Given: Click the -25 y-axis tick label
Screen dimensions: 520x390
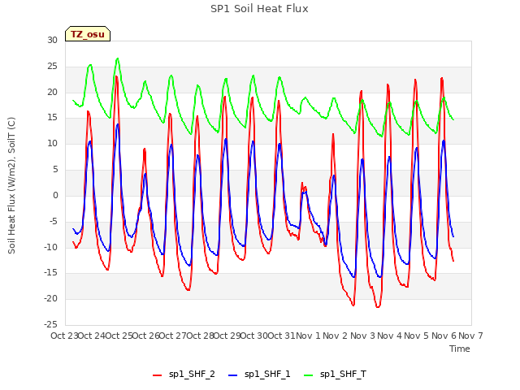Looking at the screenshot, I should pyautogui.click(x=51, y=324).
